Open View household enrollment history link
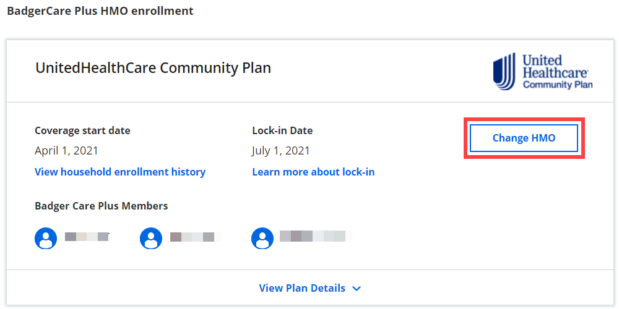Screen dimensions: 619x309 (x=120, y=172)
